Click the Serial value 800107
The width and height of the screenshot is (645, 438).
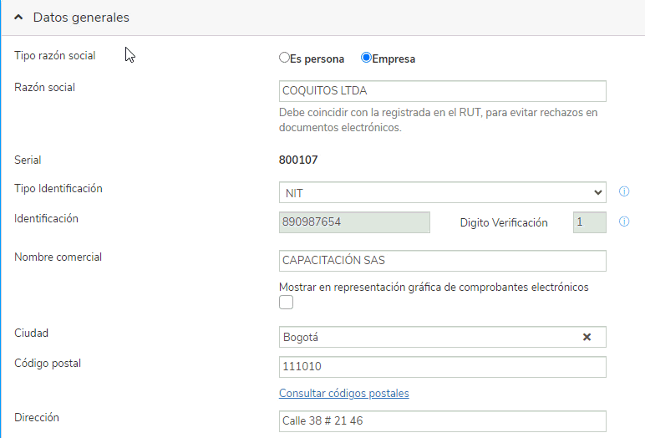[298, 160]
